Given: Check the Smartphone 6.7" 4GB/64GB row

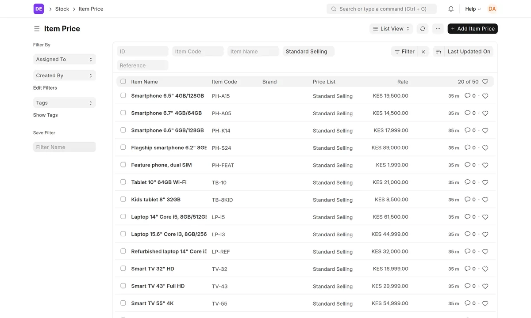Looking at the screenshot, I should click(123, 113).
